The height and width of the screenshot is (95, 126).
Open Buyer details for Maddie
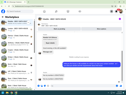point(50,43)
